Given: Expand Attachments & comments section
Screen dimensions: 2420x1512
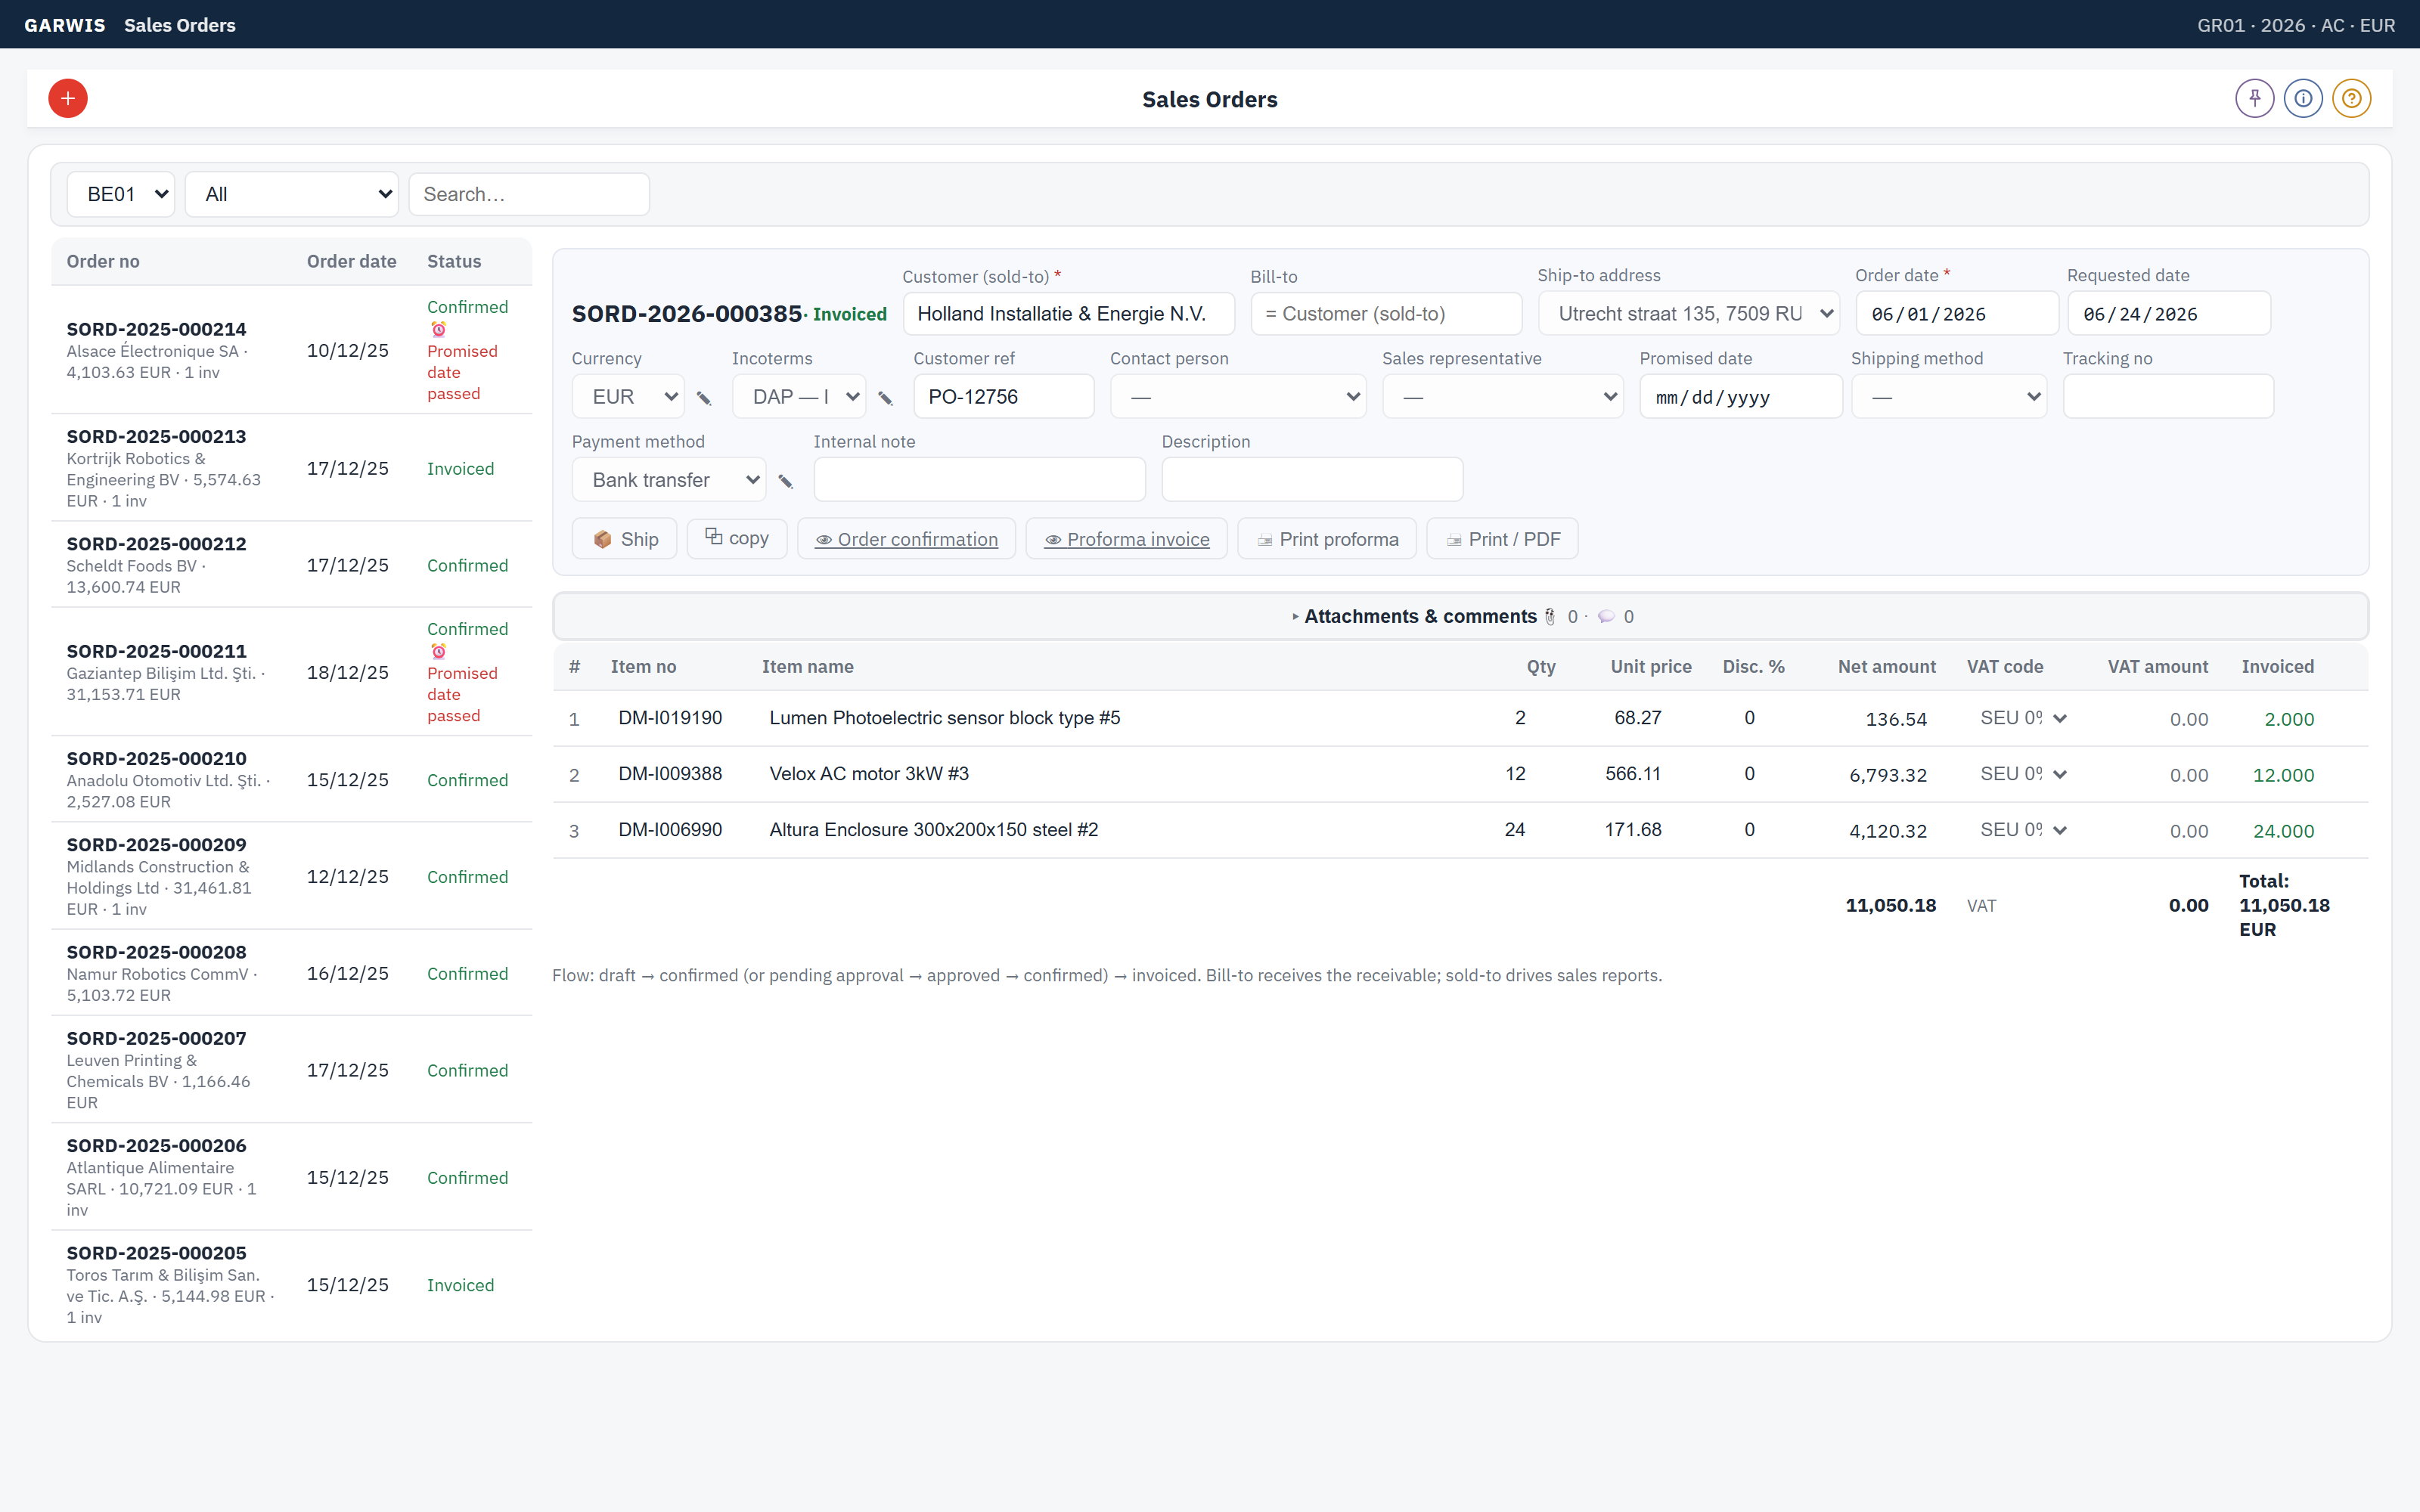Looking at the screenshot, I should tap(1460, 616).
